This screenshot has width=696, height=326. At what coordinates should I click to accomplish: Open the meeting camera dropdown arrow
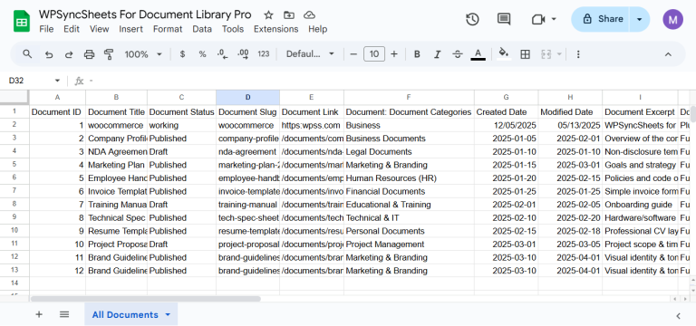click(x=554, y=19)
